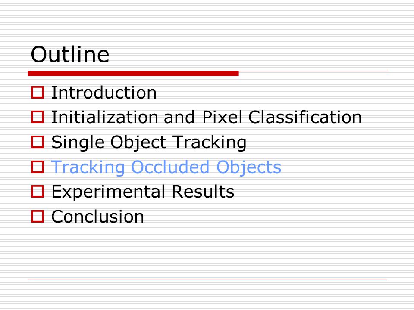Click the bullet next to Initialization and Pixel Classification

click(38, 117)
